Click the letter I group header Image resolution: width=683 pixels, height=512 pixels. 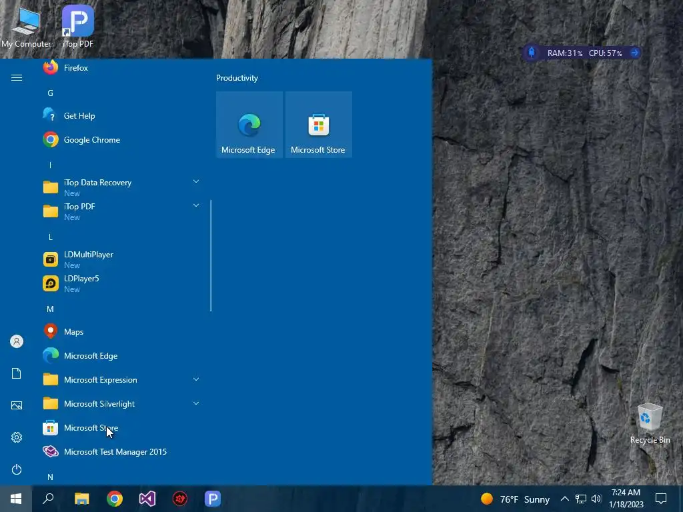coord(51,165)
